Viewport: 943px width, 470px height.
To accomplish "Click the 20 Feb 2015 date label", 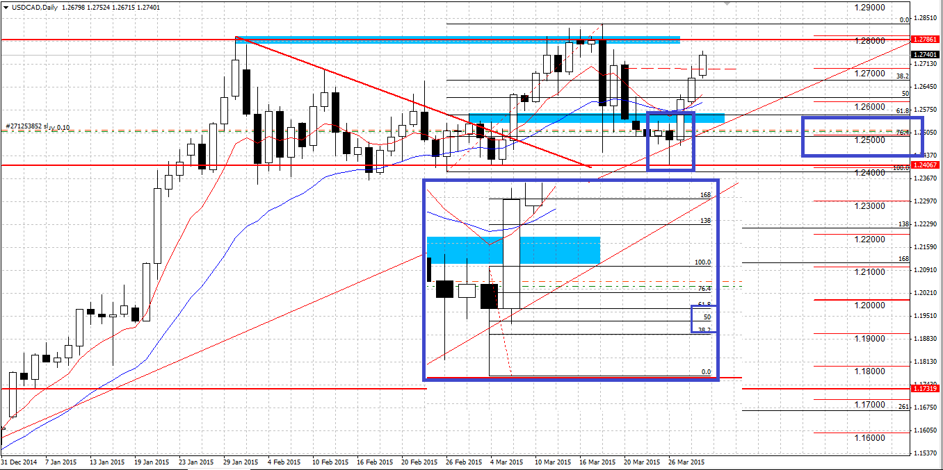I will pyautogui.click(x=421, y=462).
